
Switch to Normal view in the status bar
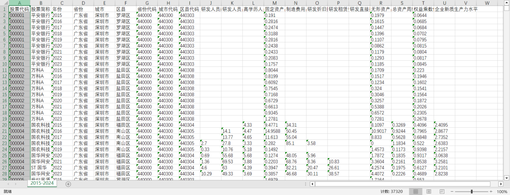(x=416, y=192)
